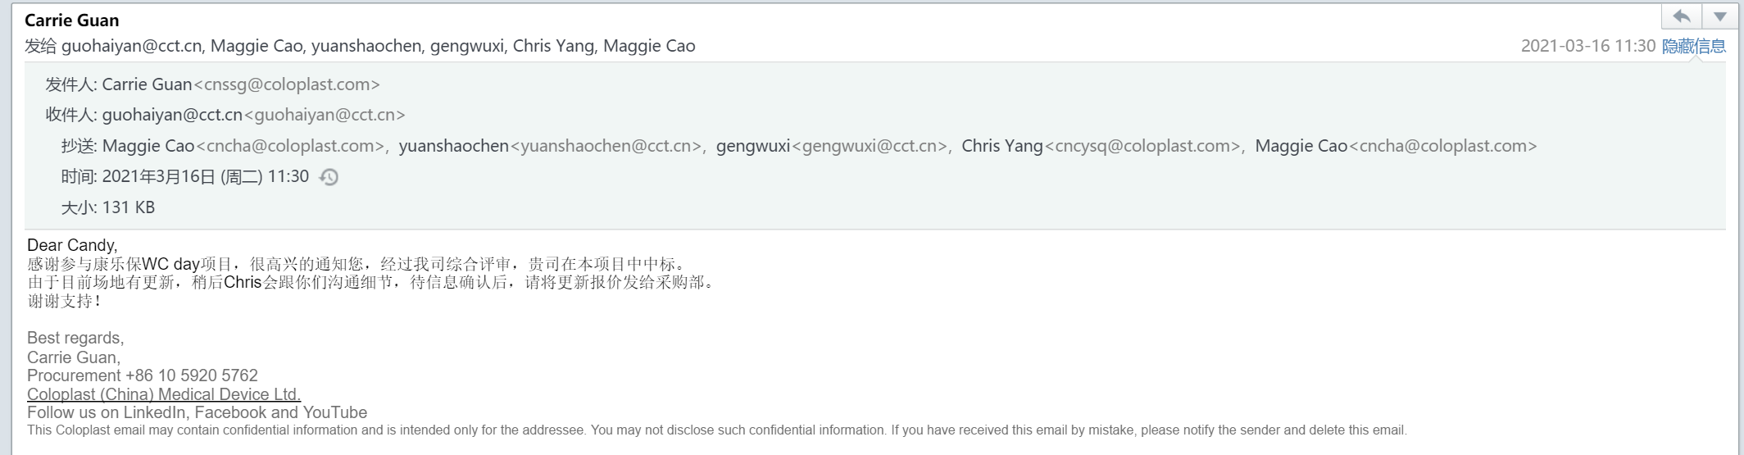This screenshot has height=455, width=1744.
Task: Click the clock history icon beside the time
Action: click(329, 177)
